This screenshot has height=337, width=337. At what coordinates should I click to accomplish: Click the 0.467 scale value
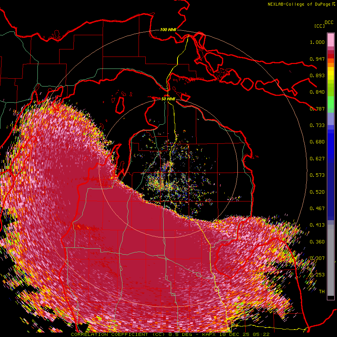point(317,209)
